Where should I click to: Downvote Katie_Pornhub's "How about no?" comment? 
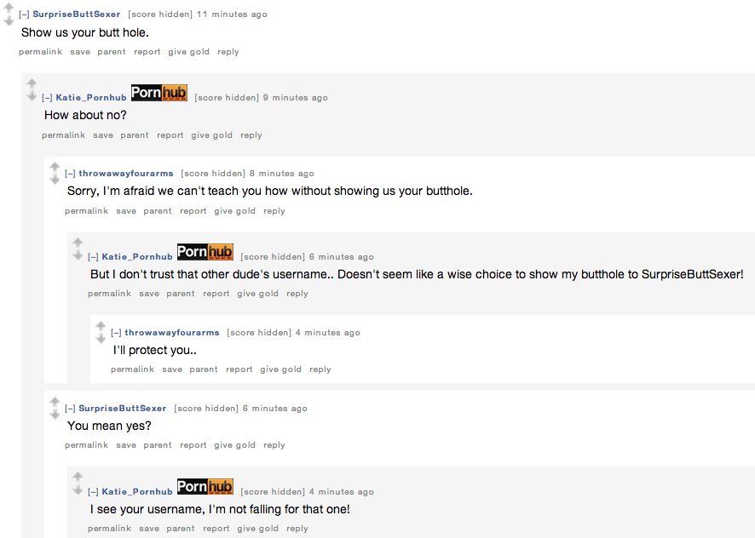pyautogui.click(x=32, y=96)
